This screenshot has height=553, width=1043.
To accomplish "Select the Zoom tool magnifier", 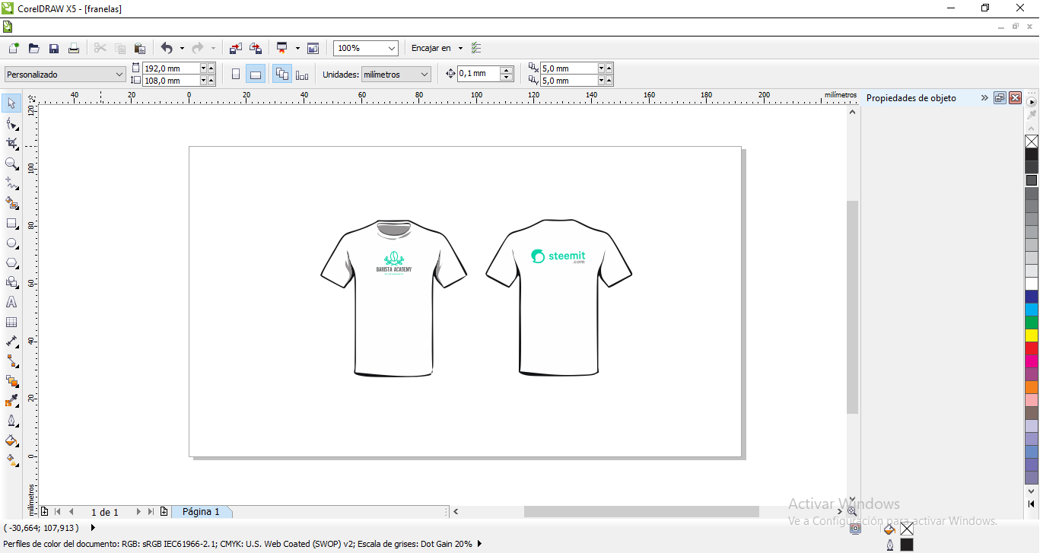I will tap(11, 164).
